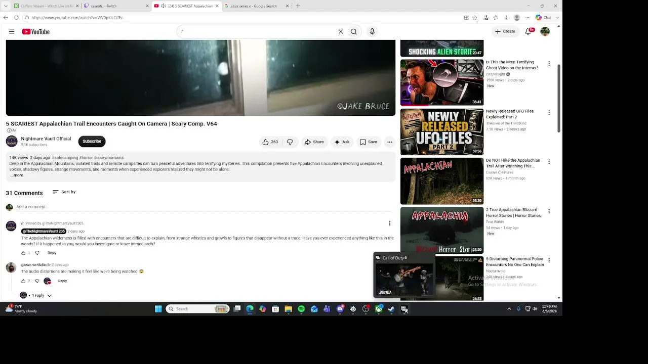Reload the YouTube page
The image size is (648, 364).
[16, 18]
